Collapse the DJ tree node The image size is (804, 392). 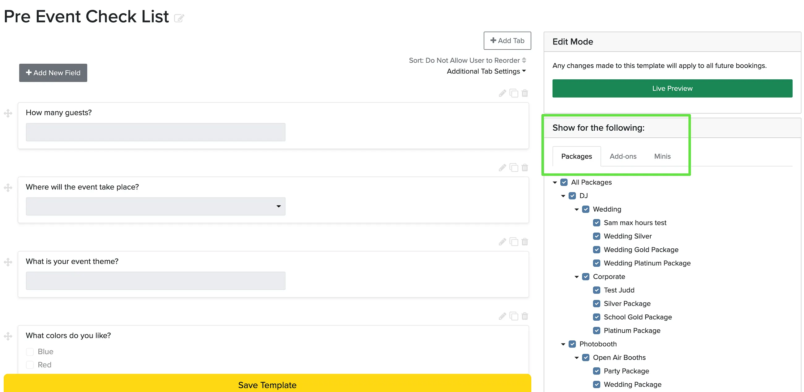(x=563, y=196)
